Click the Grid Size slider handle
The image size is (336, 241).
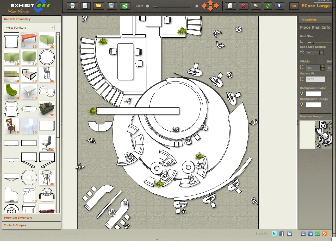coord(313,43)
